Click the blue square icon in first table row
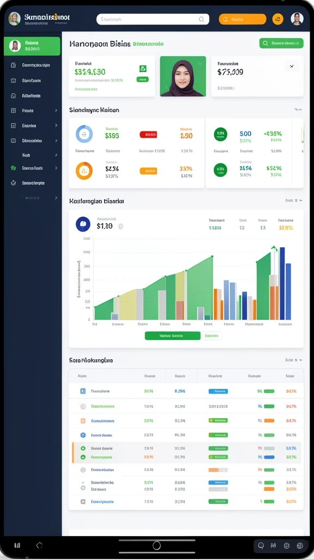This screenshot has height=559, width=314. [83, 391]
